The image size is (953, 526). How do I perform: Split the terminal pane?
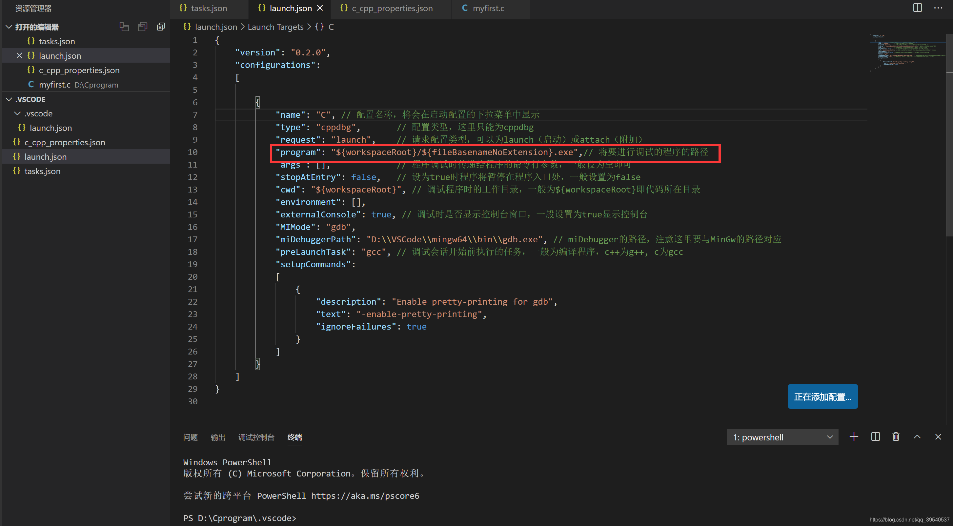point(875,436)
